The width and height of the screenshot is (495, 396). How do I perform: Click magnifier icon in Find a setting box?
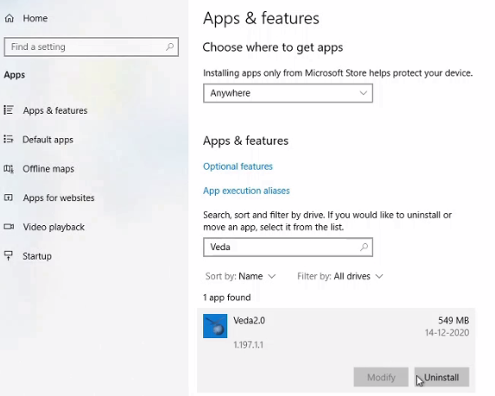point(169,47)
